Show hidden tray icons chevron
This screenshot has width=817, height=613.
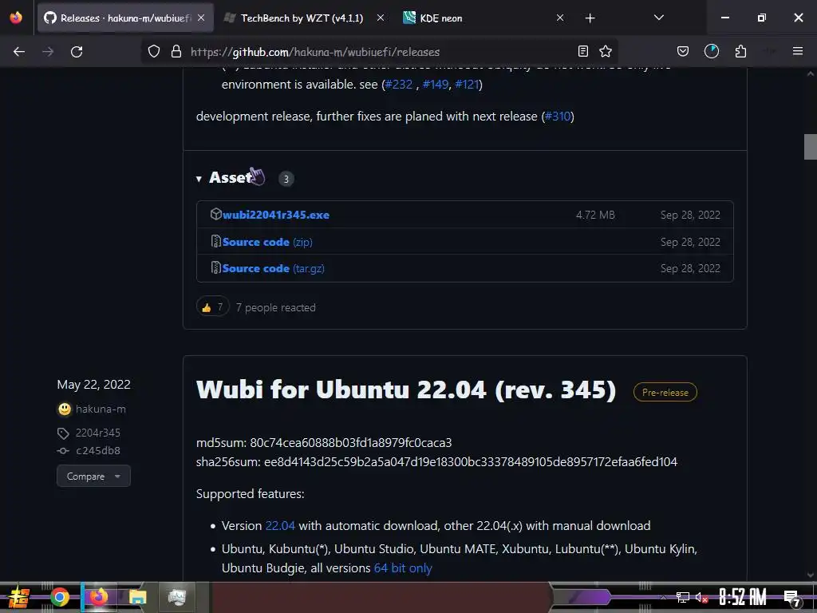(x=663, y=597)
